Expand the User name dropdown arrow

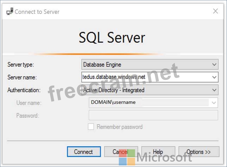(214, 102)
